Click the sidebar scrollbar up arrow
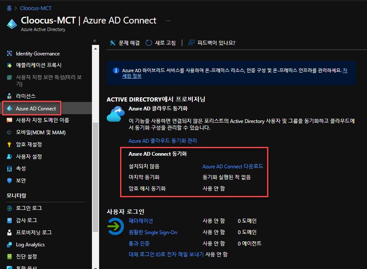This screenshot has width=367, height=269. [95, 49]
